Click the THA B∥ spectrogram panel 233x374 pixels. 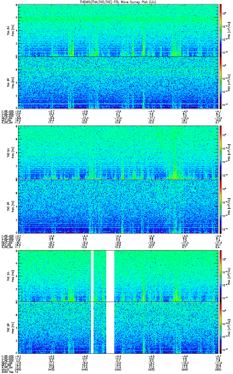118,83
